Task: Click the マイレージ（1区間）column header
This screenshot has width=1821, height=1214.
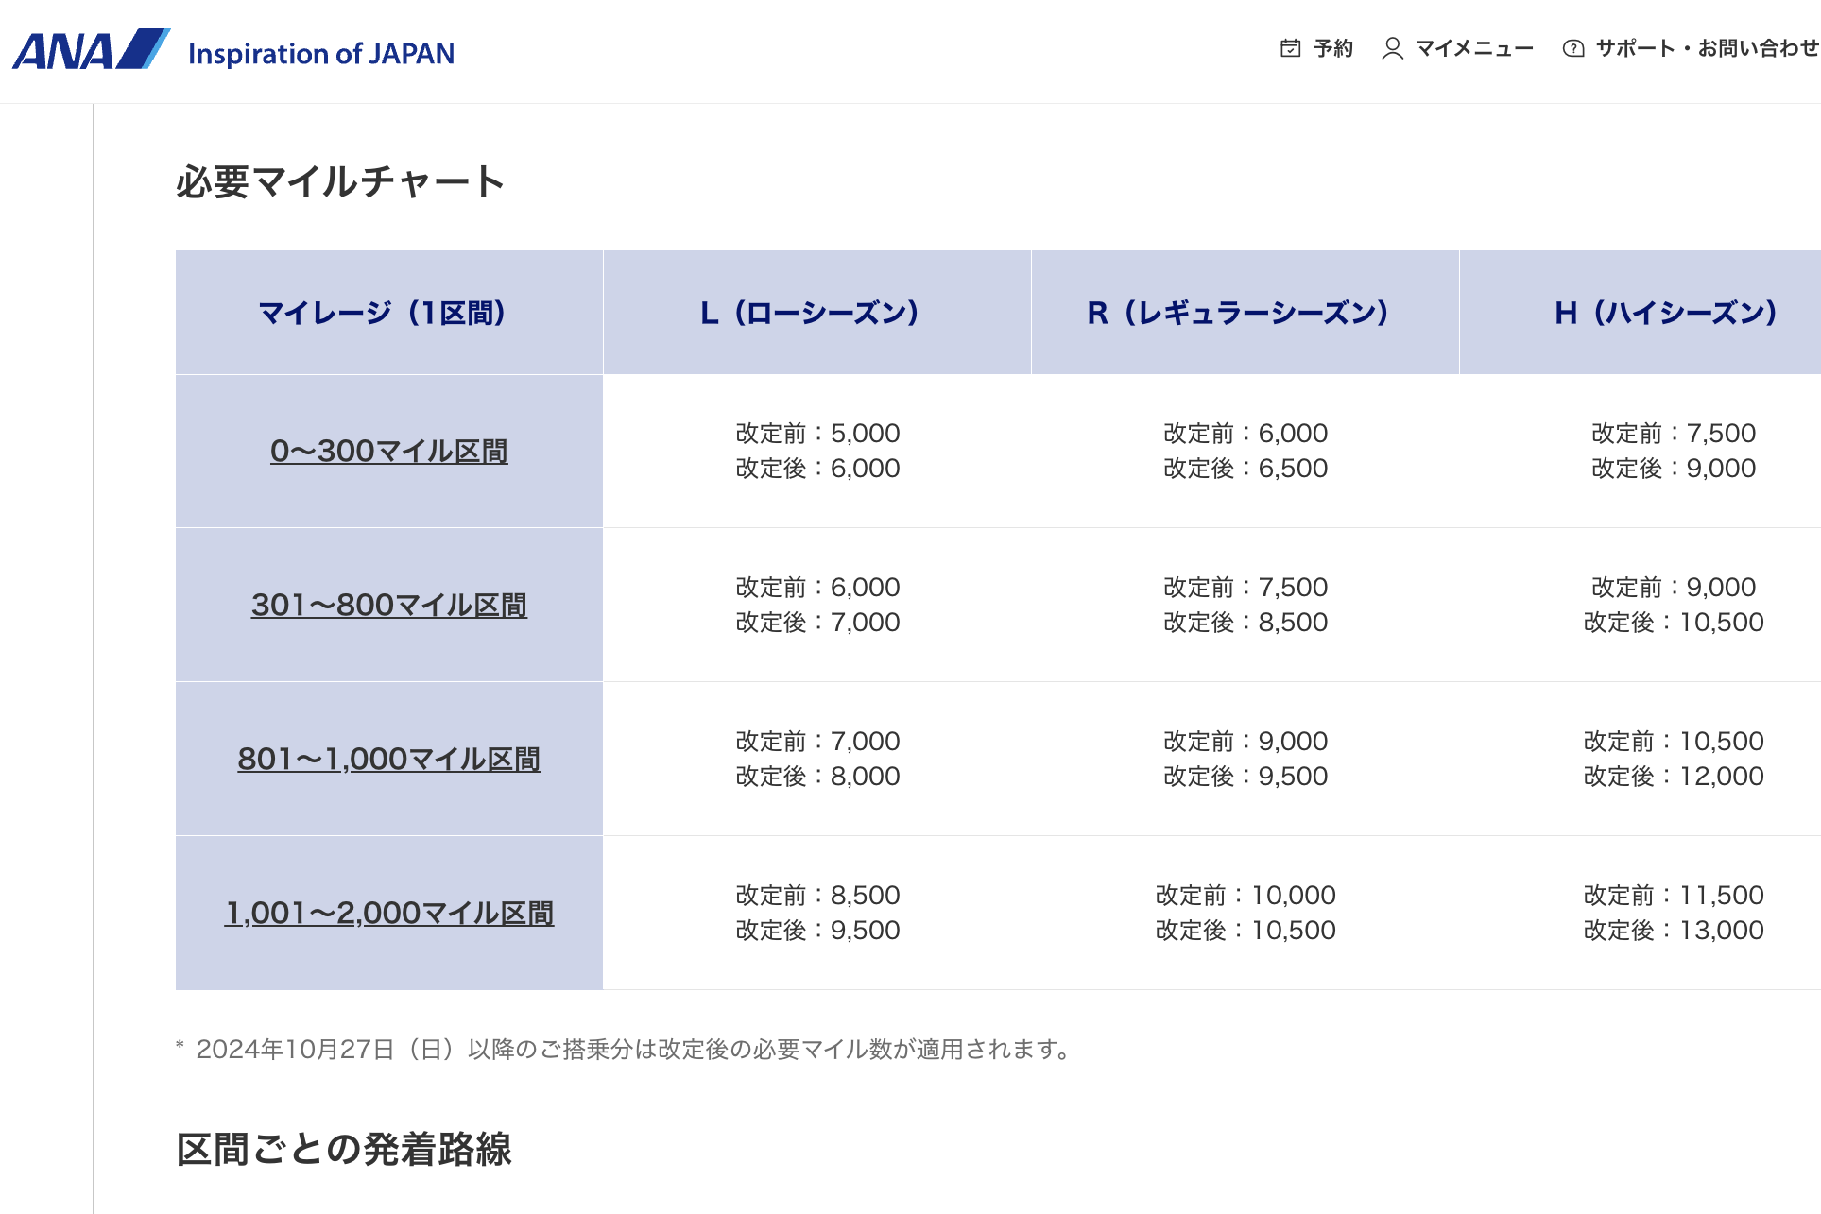Action: (388, 313)
